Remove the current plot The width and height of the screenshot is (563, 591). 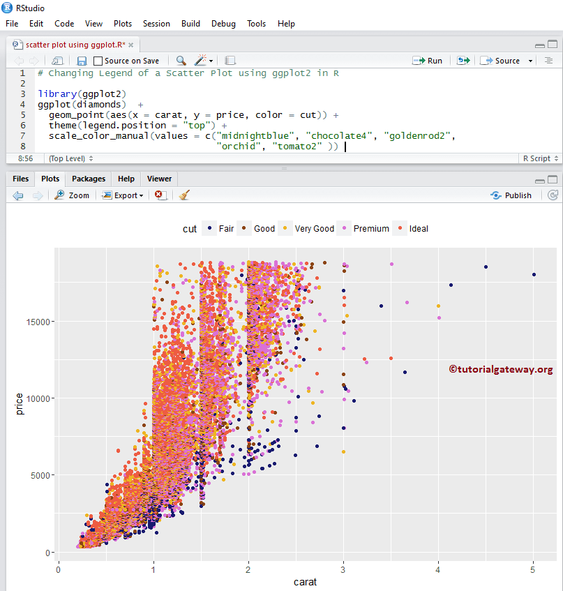click(160, 195)
